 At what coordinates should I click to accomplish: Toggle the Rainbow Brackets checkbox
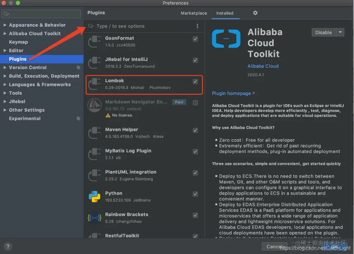(x=195, y=215)
